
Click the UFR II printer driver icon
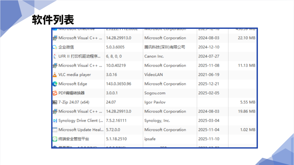[55, 56]
